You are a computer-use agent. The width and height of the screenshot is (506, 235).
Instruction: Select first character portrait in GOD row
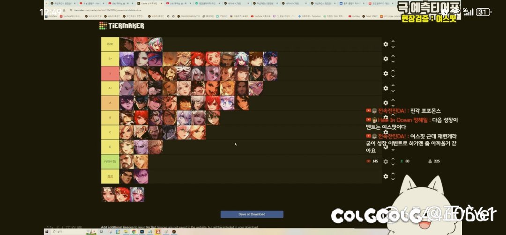[x=126, y=44]
